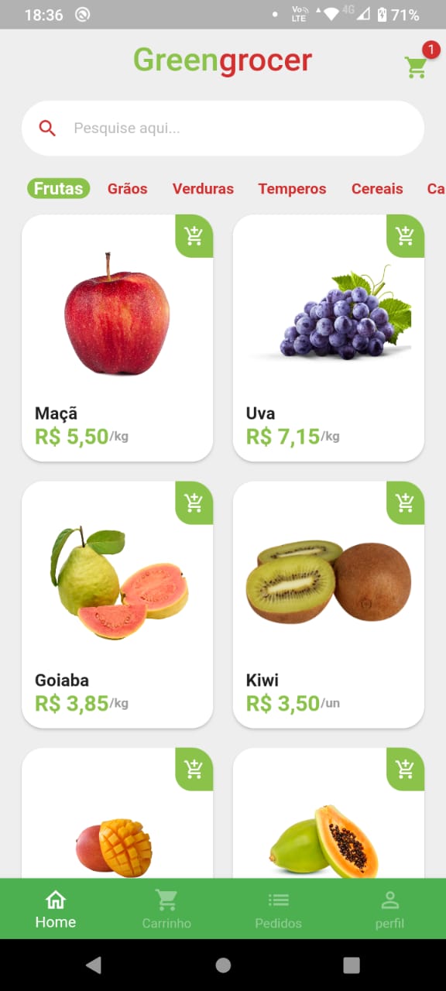
Task: Tap the search magnifier icon
Action: 48,128
